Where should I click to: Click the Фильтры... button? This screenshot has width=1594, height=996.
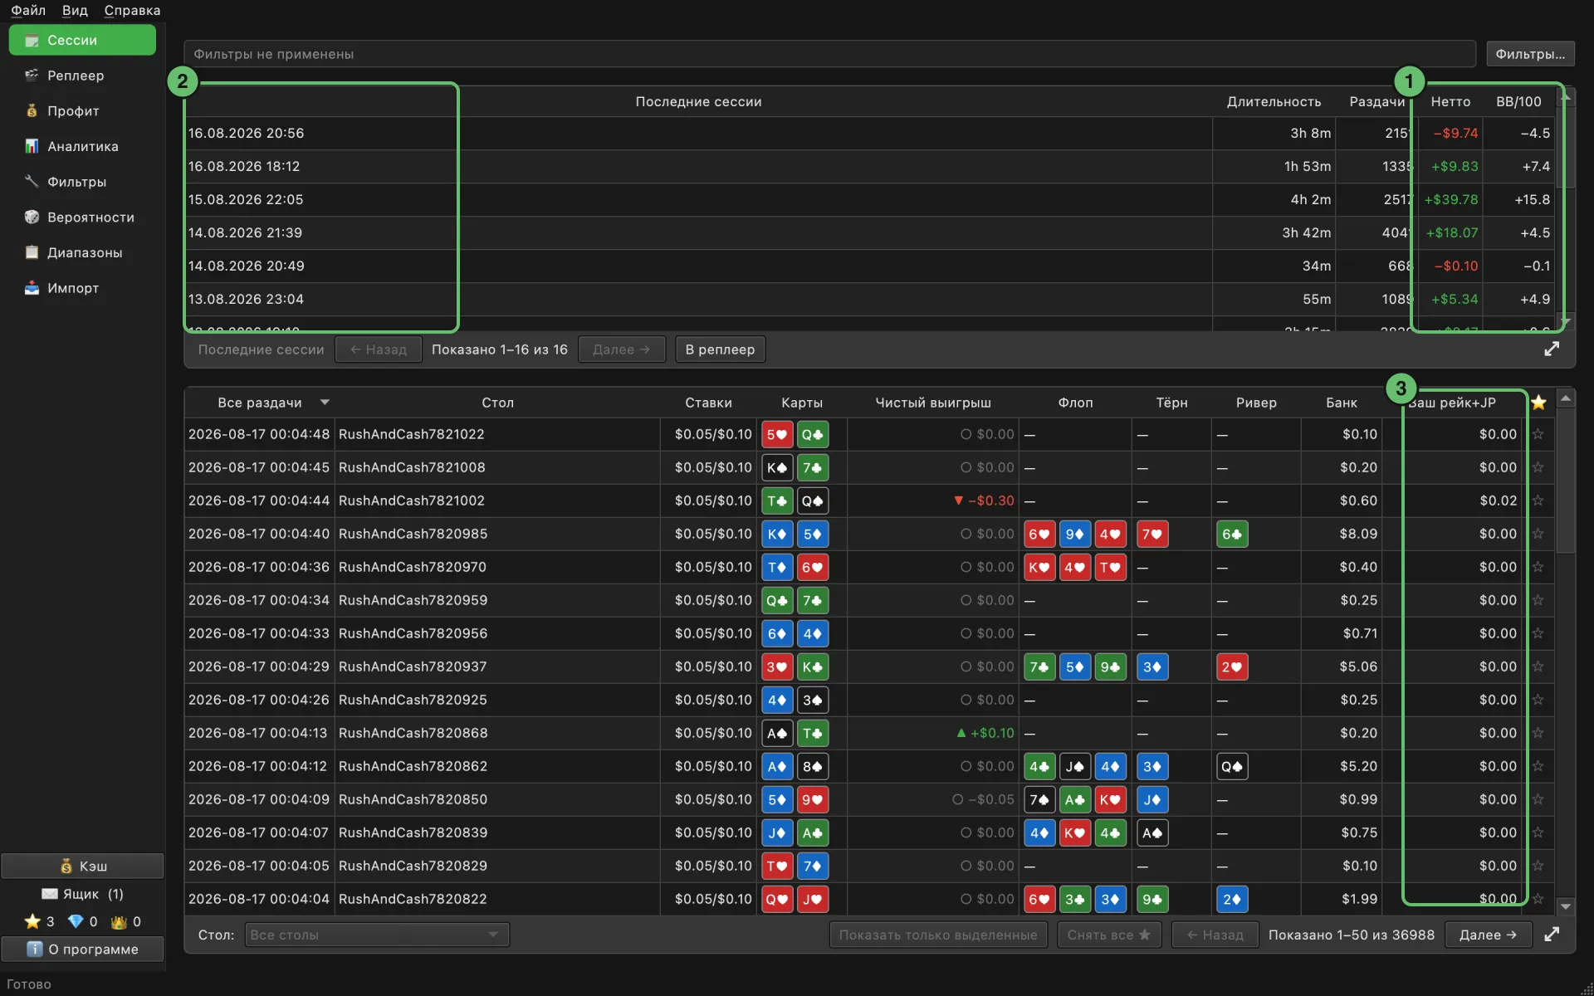pyautogui.click(x=1530, y=54)
